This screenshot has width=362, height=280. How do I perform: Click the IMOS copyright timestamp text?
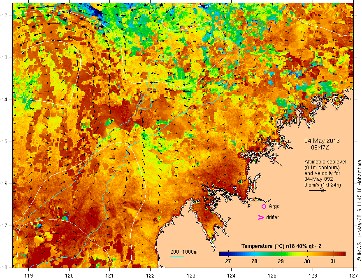point(359,211)
